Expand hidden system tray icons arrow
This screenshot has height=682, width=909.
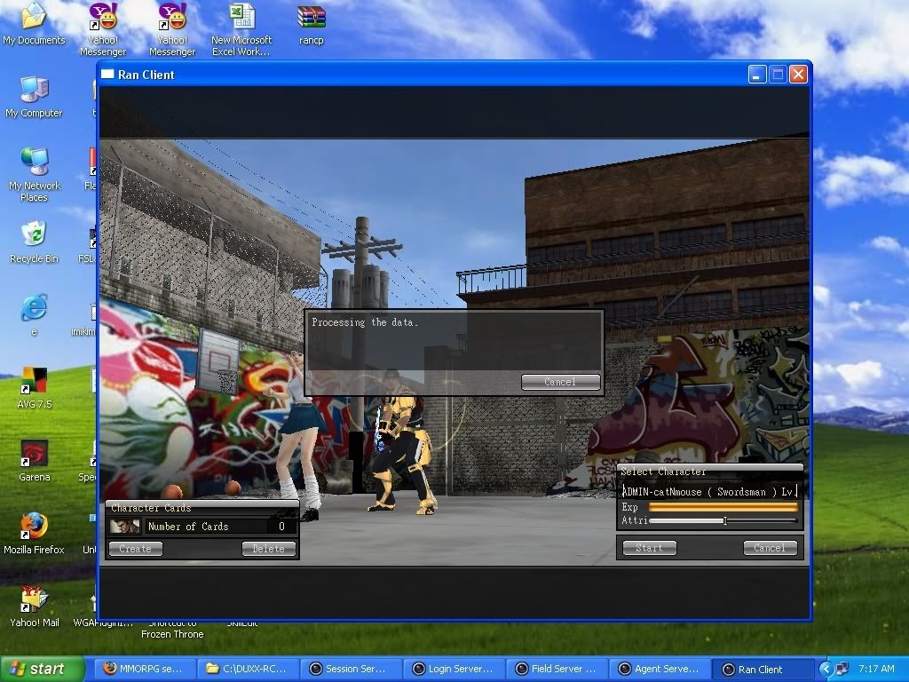coord(826,669)
